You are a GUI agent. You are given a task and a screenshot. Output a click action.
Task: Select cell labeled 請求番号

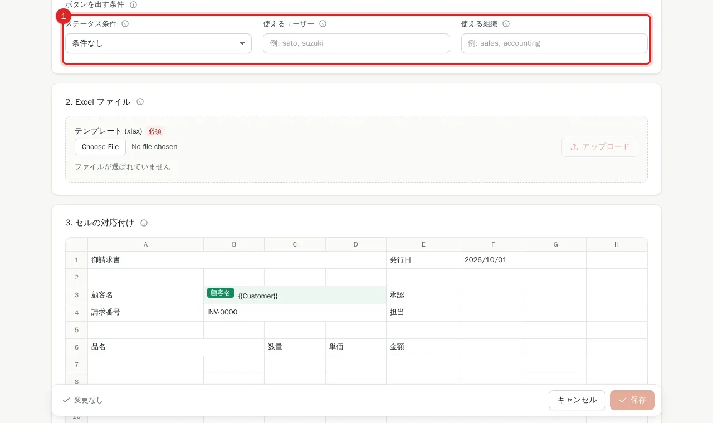pos(146,312)
